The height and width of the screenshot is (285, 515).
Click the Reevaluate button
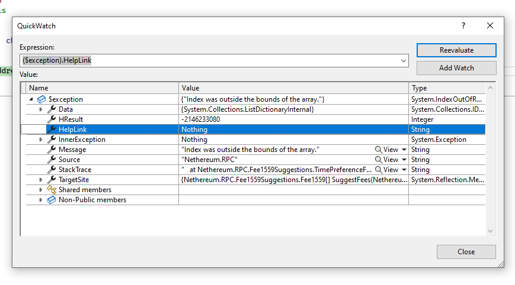(x=456, y=50)
